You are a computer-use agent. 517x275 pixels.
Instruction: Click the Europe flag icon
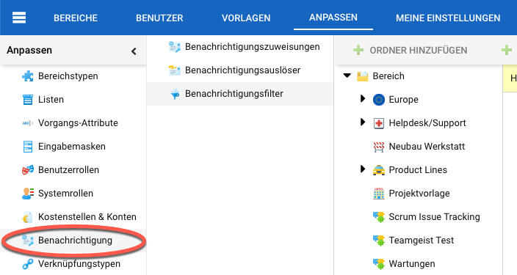tap(379, 100)
